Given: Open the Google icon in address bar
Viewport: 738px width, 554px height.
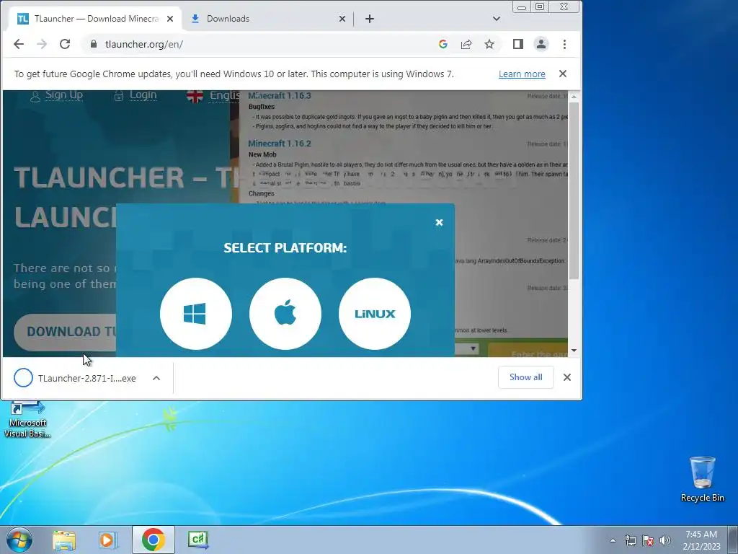Looking at the screenshot, I should [x=443, y=44].
